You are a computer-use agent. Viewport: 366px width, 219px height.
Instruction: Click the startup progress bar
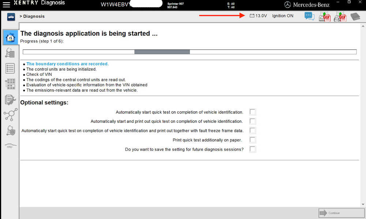tap(190, 52)
